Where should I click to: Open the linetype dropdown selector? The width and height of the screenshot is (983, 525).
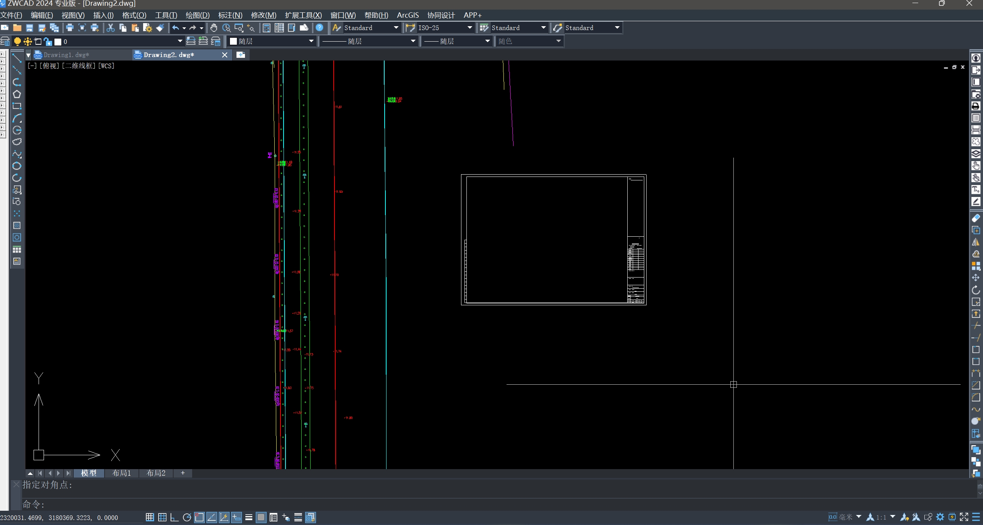368,41
